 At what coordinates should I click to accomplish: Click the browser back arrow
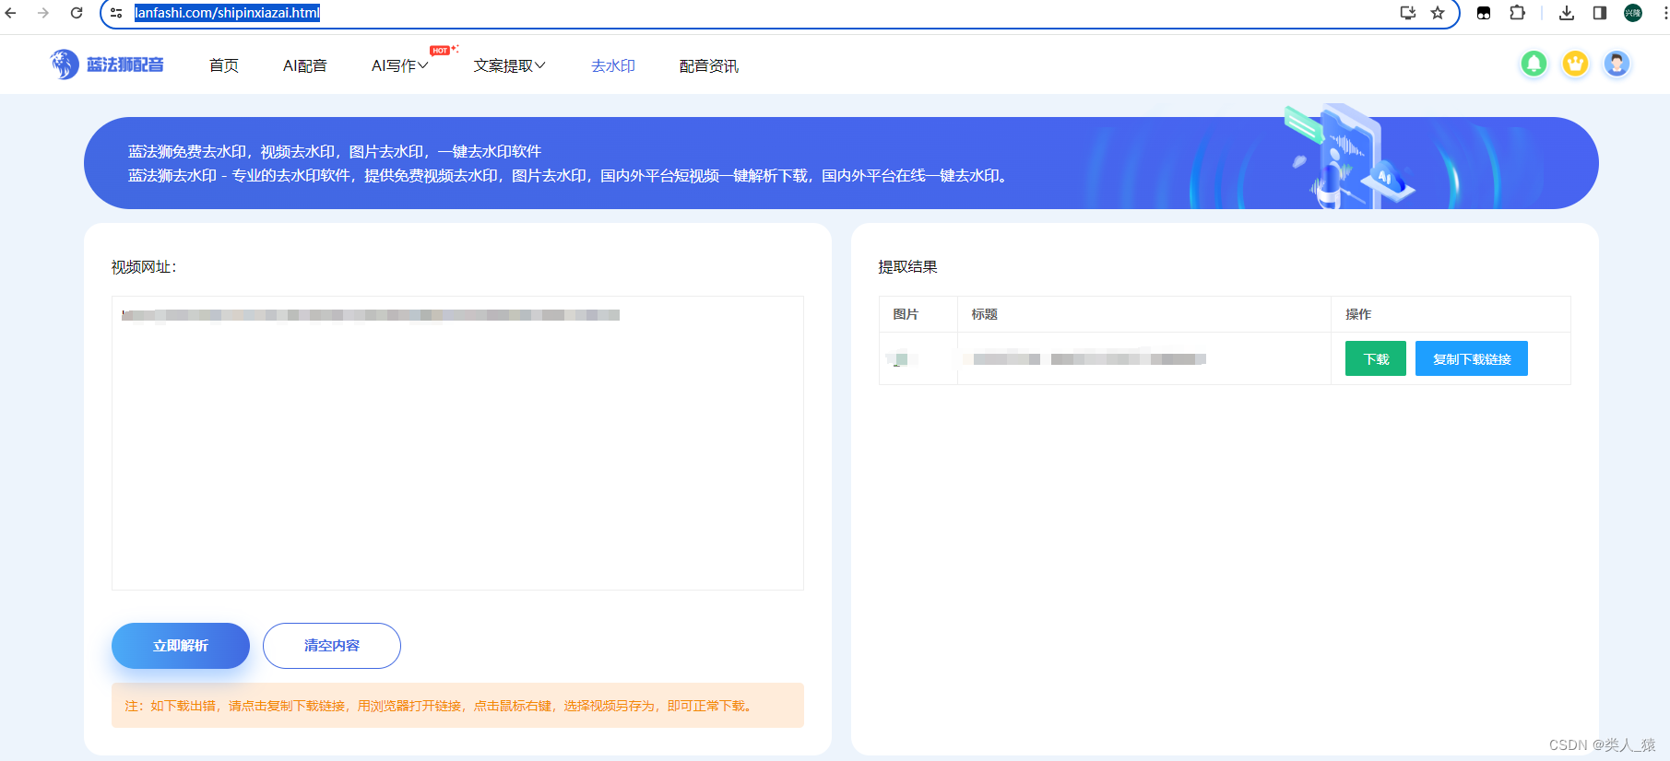click(11, 13)
